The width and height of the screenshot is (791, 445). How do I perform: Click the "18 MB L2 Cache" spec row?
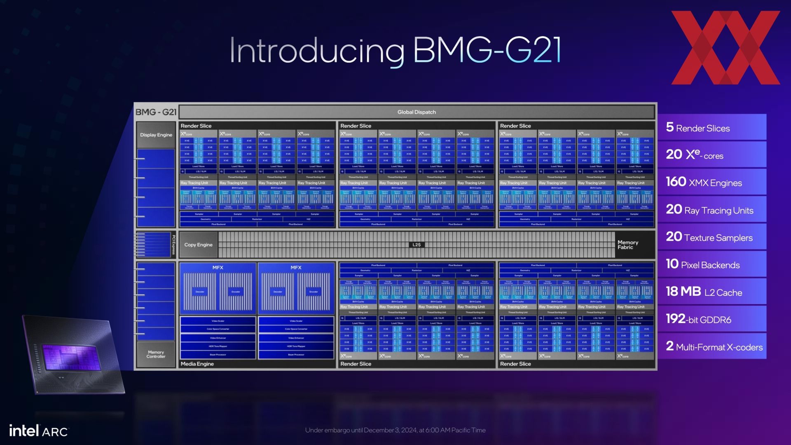(712, 291)
